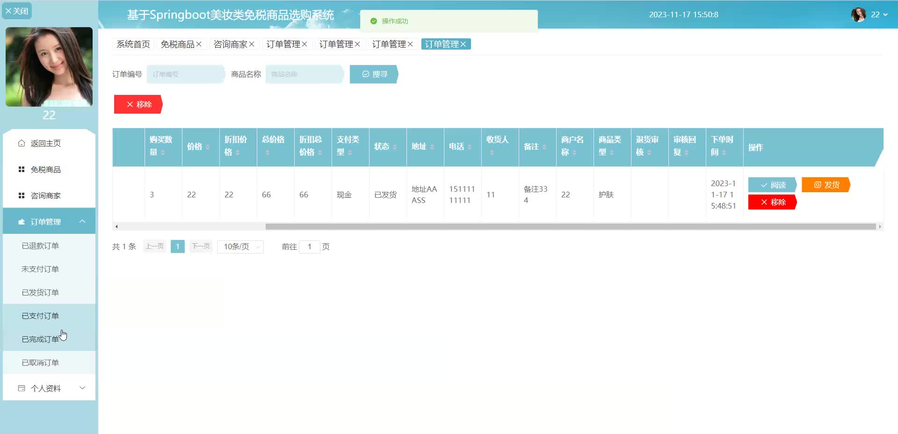Close the 免税商品 tab with its X

tap(199, 44)
